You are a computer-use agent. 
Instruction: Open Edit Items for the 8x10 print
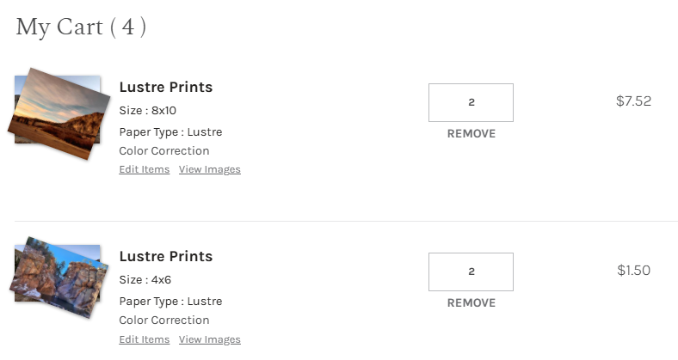click(x=144, y=169)
